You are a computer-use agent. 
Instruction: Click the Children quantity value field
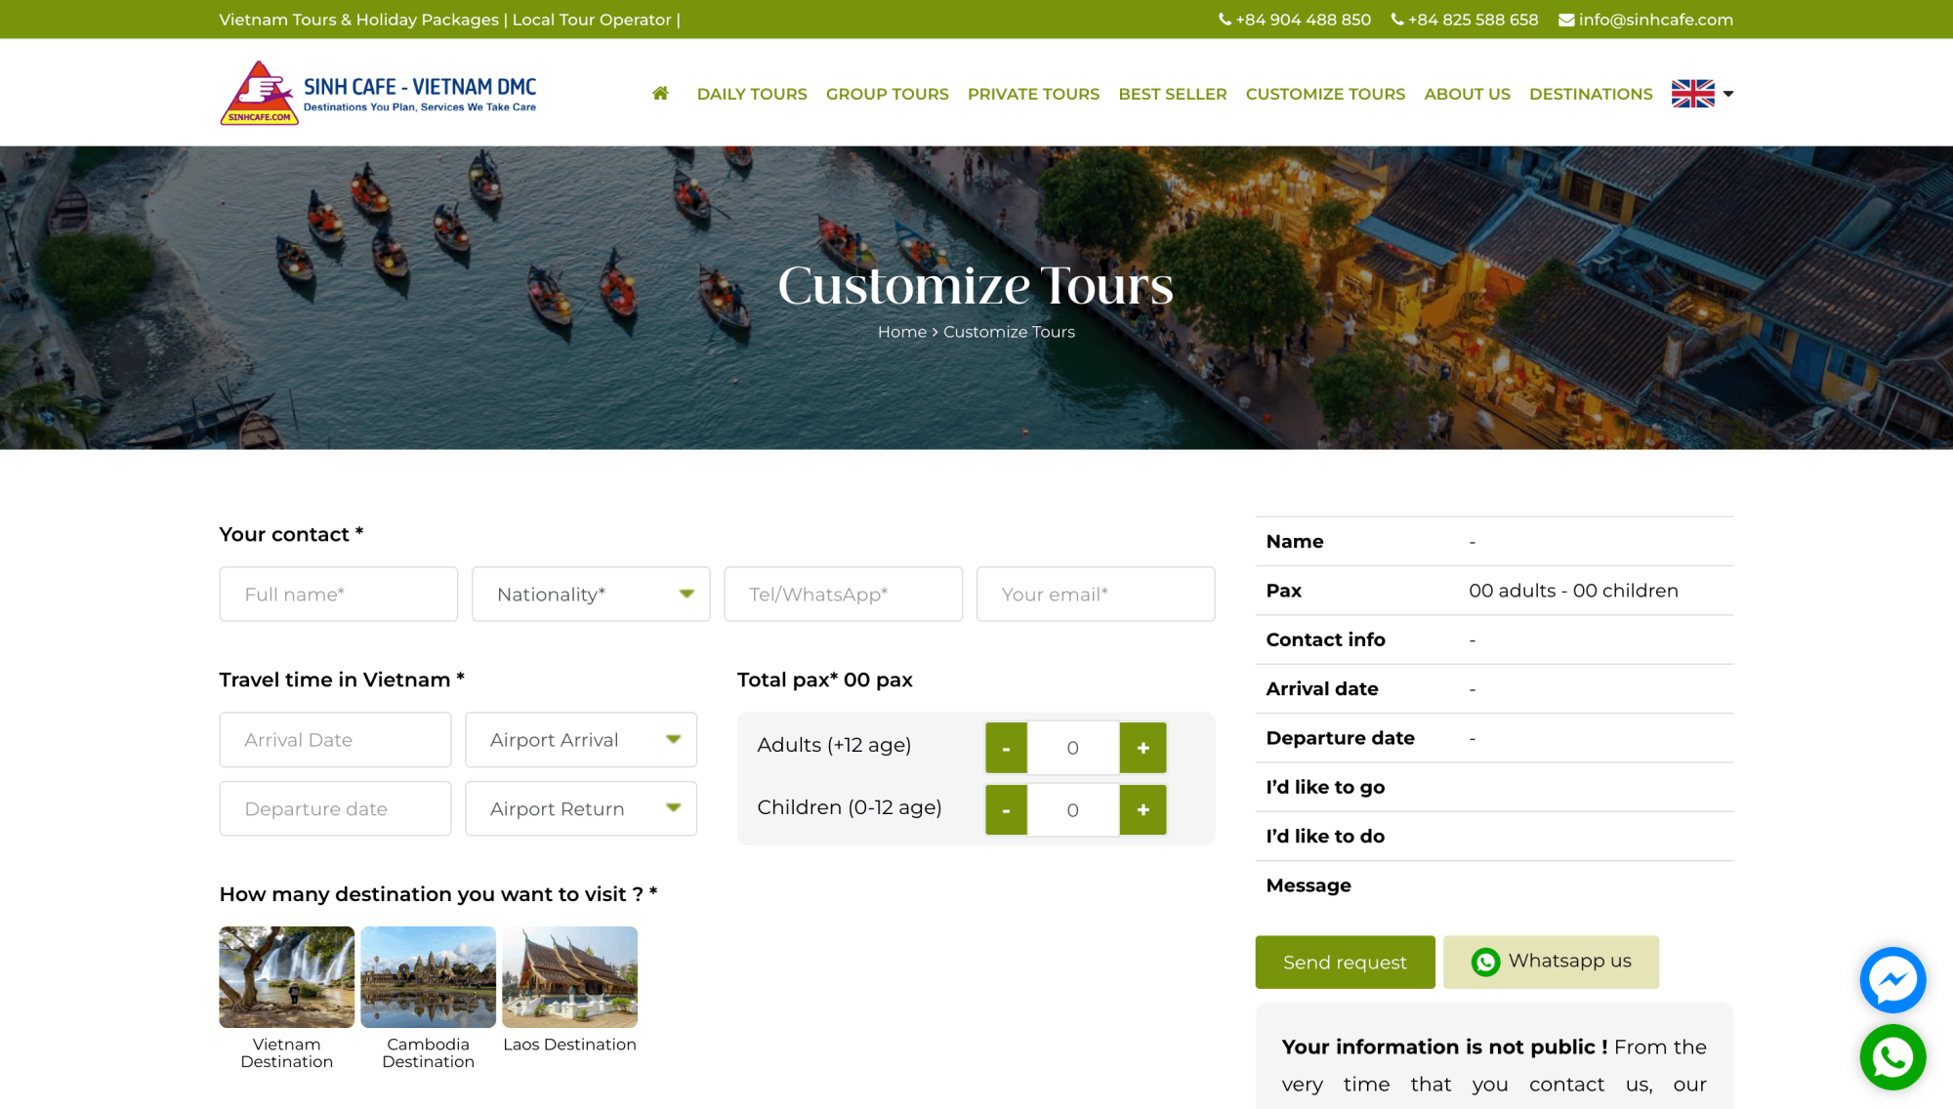click(1073, 809)
